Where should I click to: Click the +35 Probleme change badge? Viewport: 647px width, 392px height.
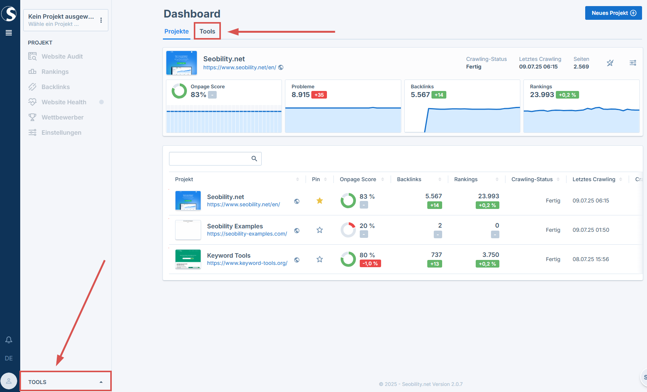(x=319, y=95)
